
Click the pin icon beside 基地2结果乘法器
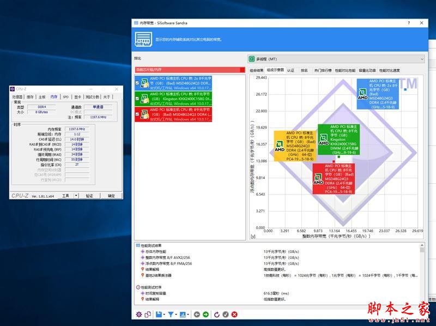click(x=143, y=275)
